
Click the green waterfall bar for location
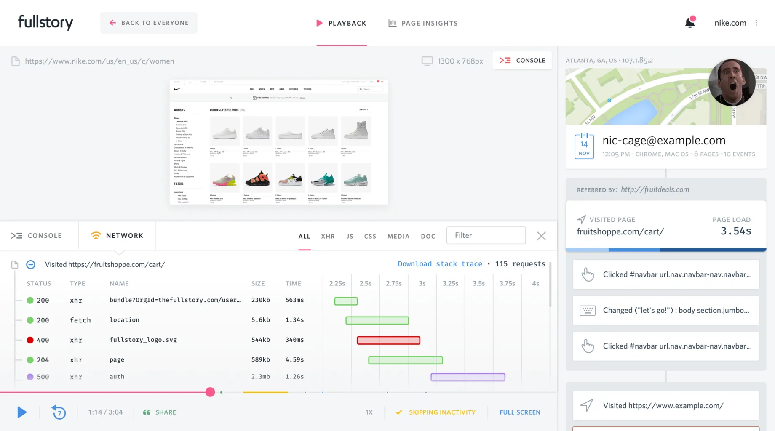377,321
